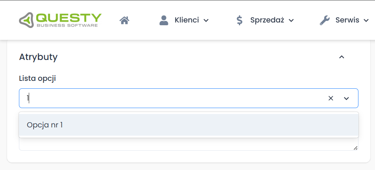Go to the home page icon
The height and width of the screenshot is (170, 375).
pos(125,20)
